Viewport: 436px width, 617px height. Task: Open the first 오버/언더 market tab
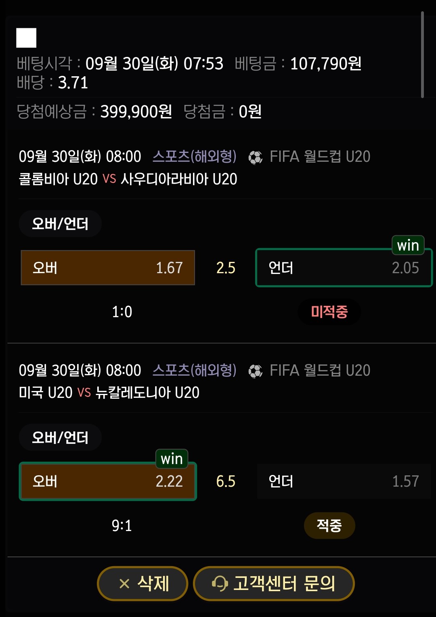tap(60, 224)
